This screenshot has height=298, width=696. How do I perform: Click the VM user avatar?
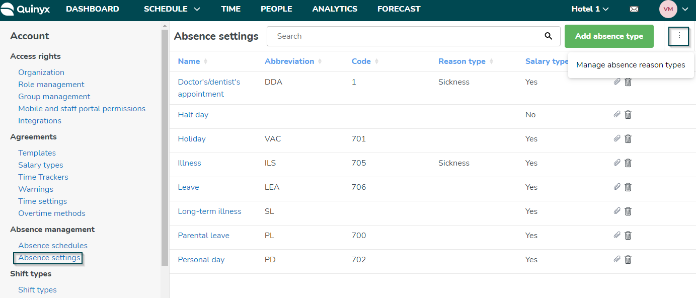(x=668, y=9)
